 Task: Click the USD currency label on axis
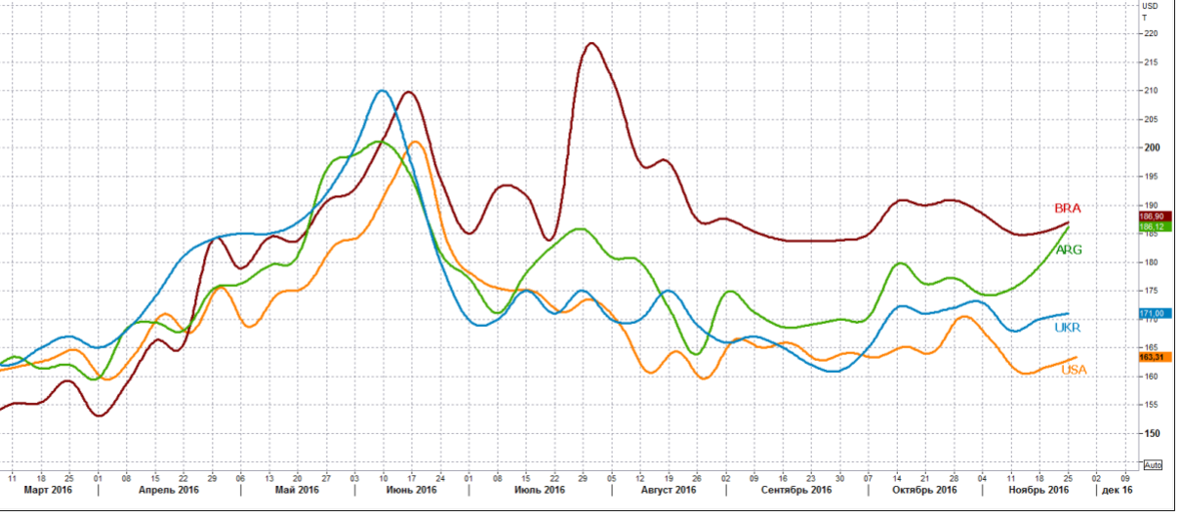tap(1150, 6)
